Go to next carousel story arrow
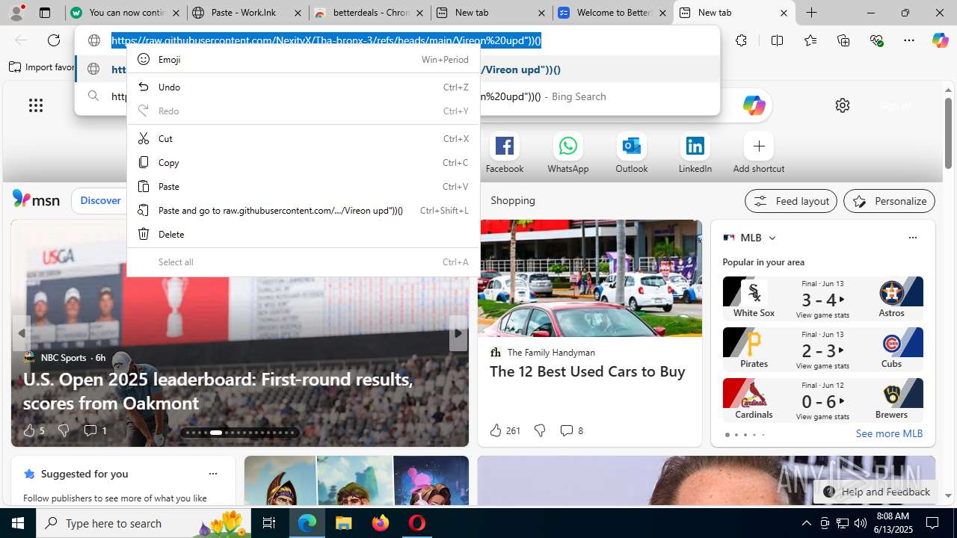The height and width of the screenshot is (538, 957). pos(458,333)
